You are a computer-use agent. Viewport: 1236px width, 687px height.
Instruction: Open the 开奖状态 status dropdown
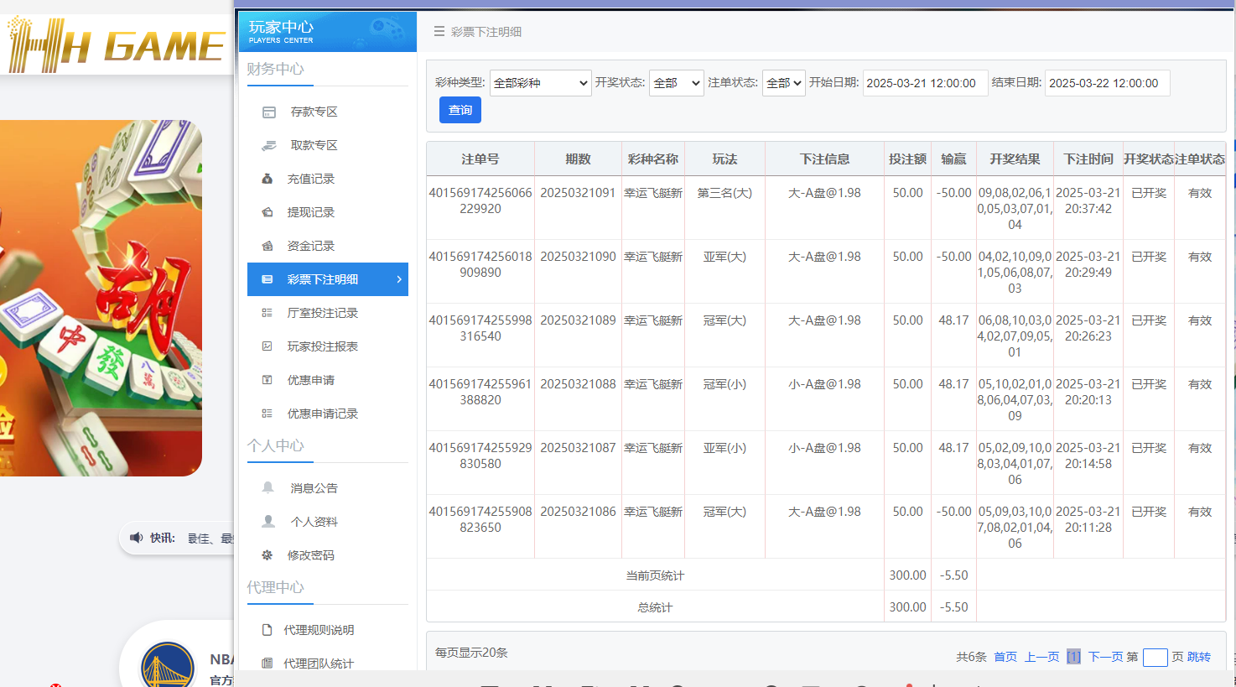[676, 83]
